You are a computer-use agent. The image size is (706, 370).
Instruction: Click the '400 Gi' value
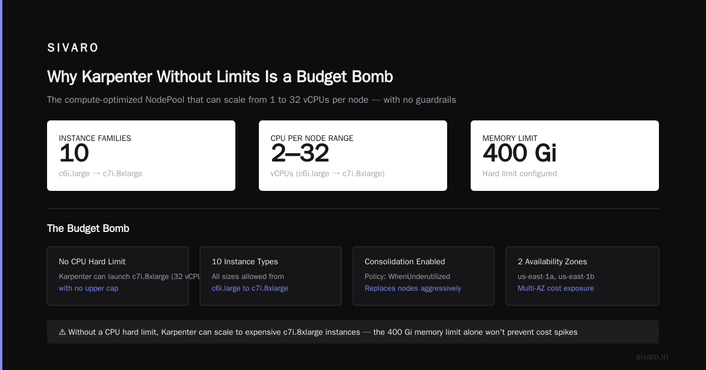click(519, 153)
